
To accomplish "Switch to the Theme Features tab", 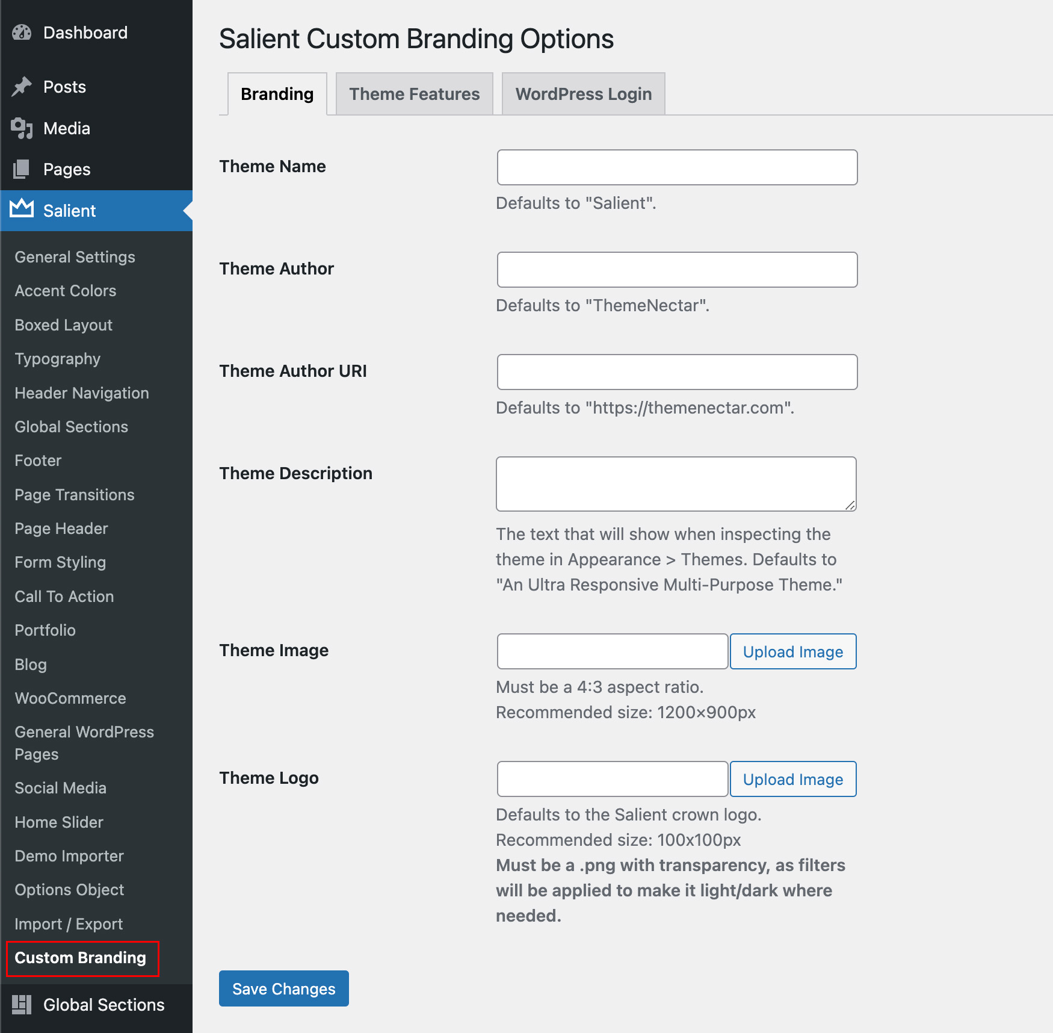I will pos(414,94).
